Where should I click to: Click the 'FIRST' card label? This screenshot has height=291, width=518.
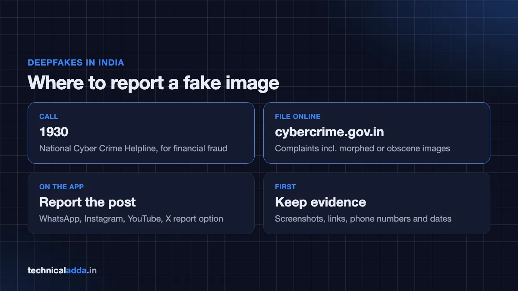pos(285,187)
